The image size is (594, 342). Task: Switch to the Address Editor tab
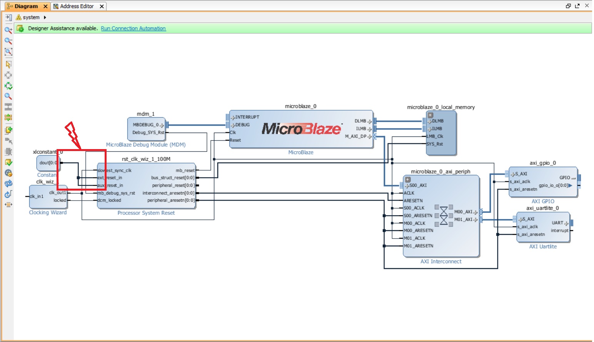pos(77,6)
